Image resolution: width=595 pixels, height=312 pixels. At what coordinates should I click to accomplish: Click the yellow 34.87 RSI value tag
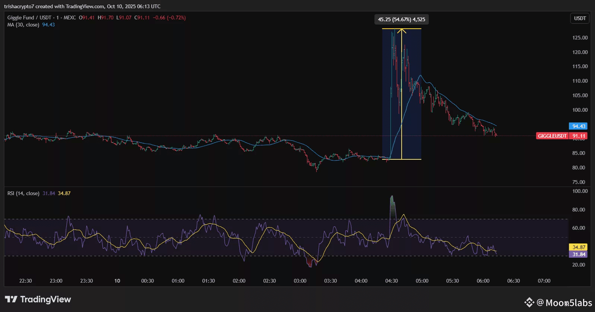[578, 247]
